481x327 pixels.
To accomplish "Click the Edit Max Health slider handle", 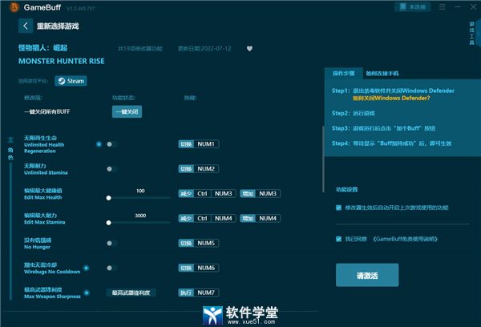I will (x=108, y=197).
